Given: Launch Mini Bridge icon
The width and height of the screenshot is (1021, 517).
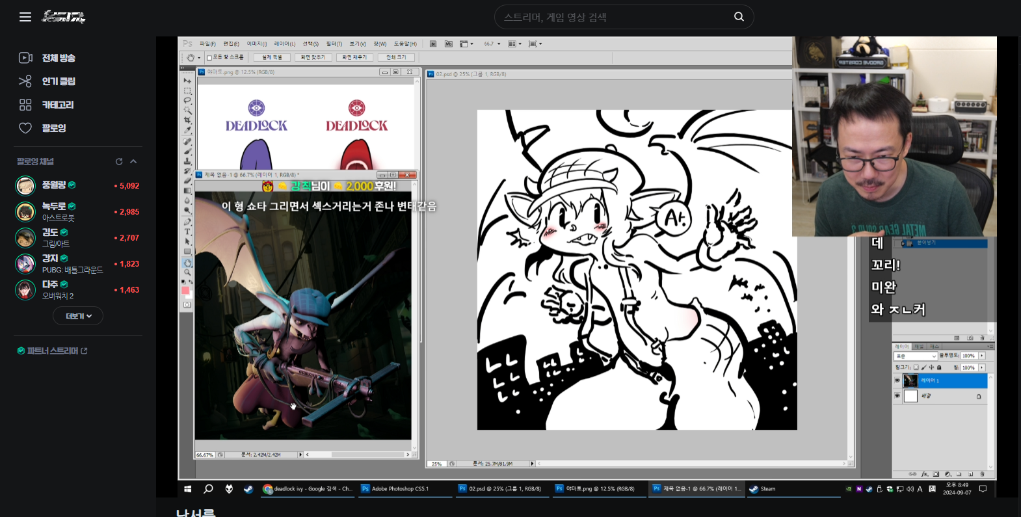Looking at the screenshot, I should coord(449,44).
